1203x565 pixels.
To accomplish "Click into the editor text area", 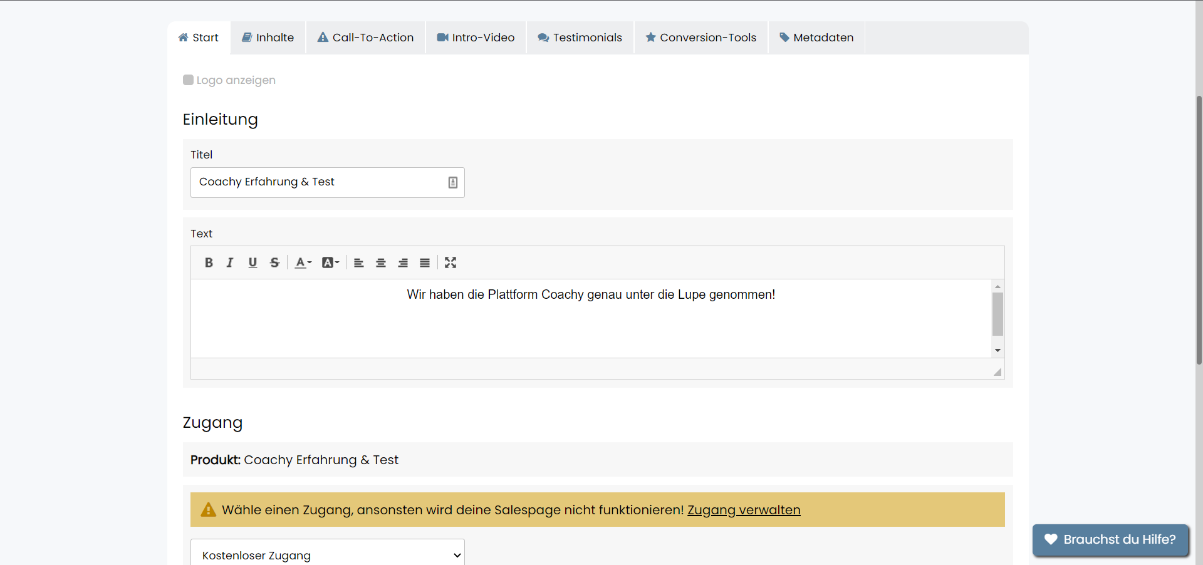I will 591,318.
